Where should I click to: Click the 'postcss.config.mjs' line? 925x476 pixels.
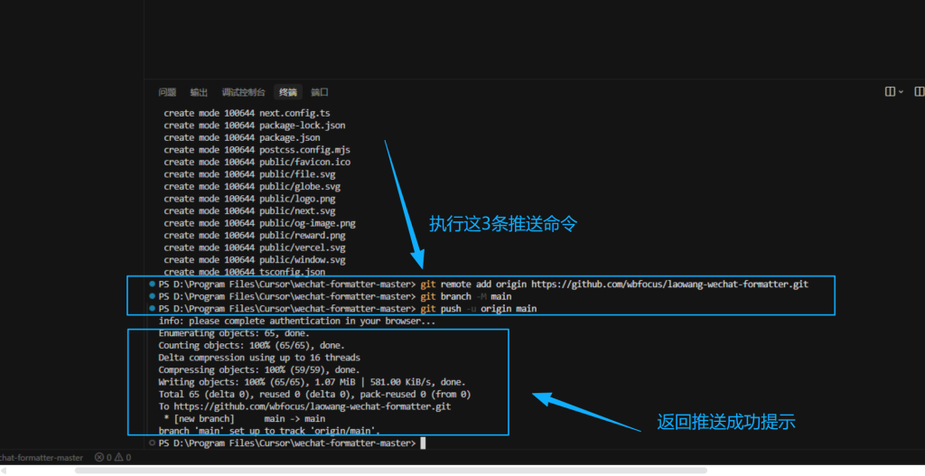point(257,150)
